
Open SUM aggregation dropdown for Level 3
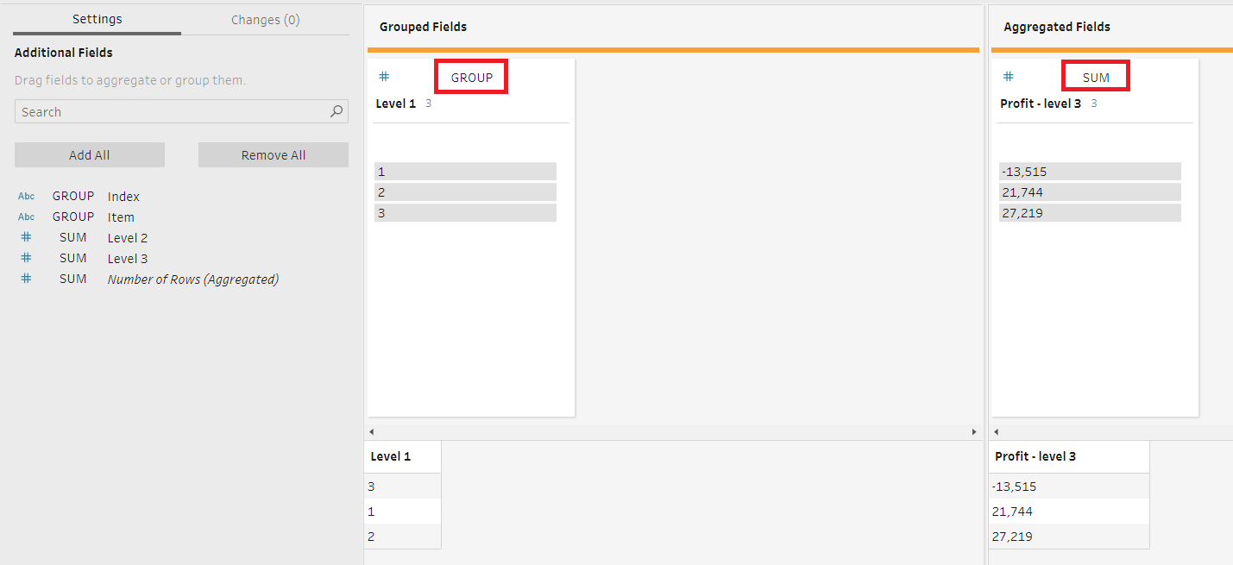click(73, 258)
